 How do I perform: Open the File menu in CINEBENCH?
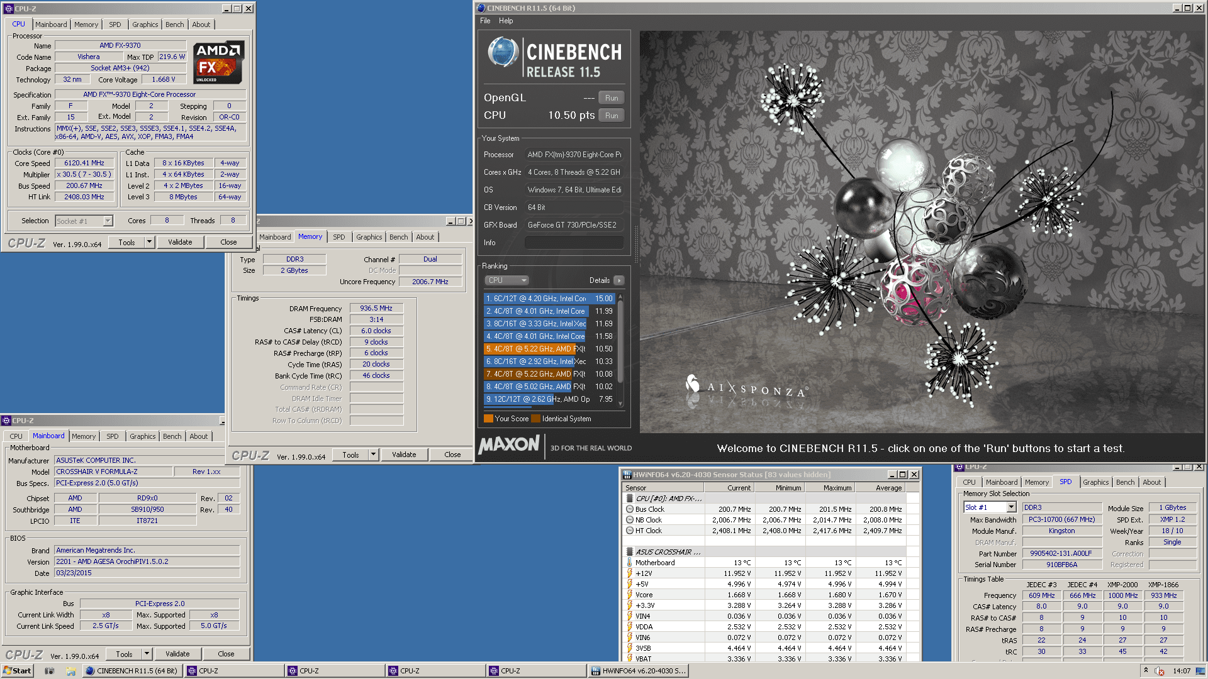coord(485,21)
